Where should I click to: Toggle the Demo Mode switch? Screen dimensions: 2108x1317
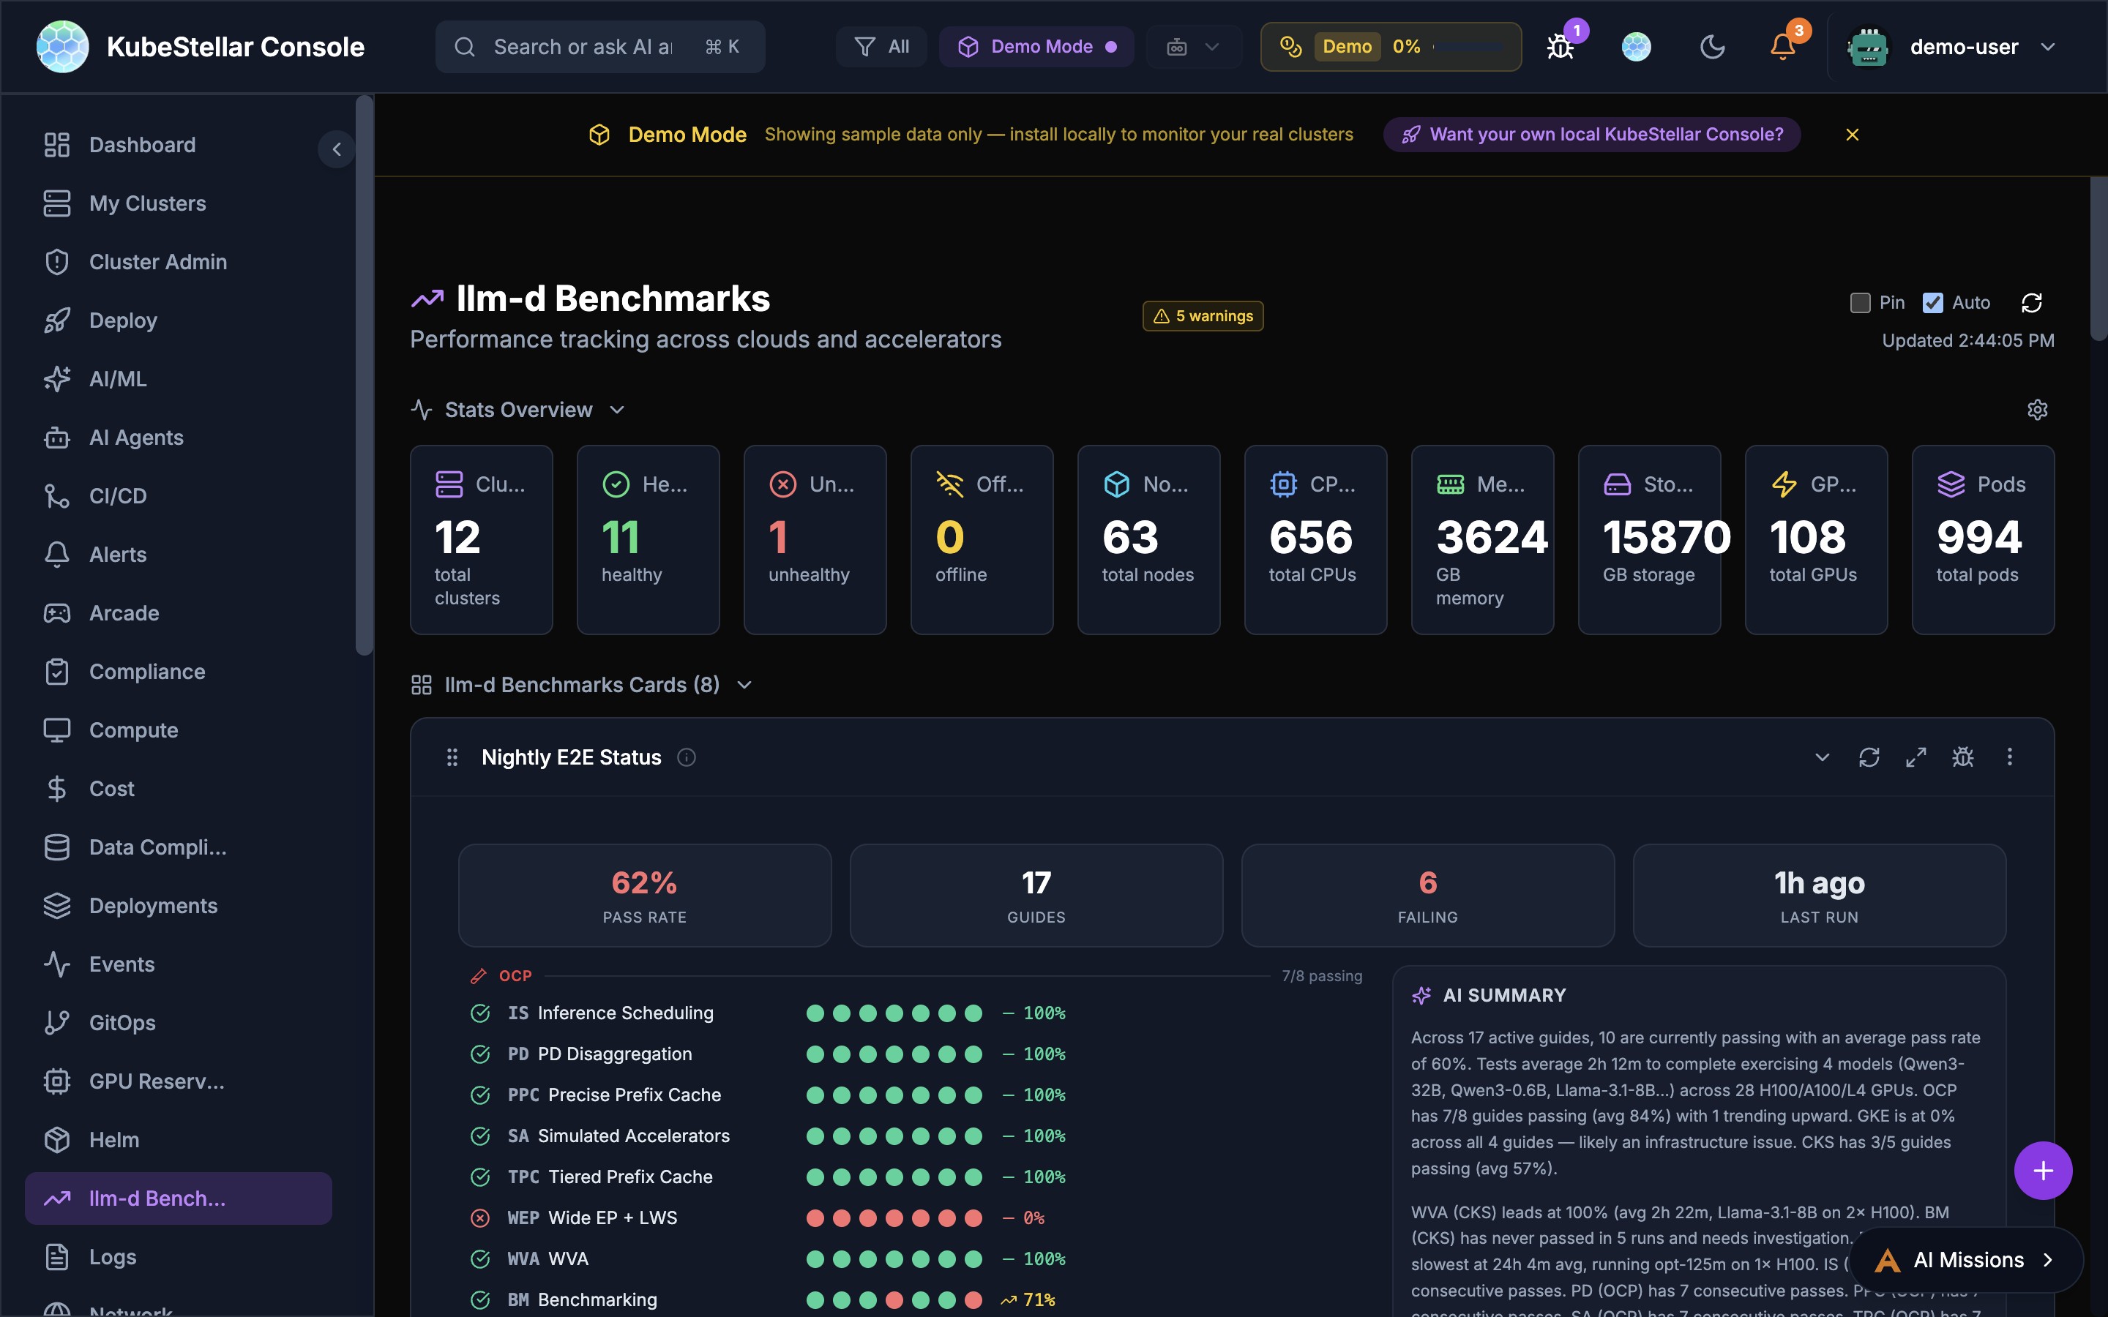1036,46
